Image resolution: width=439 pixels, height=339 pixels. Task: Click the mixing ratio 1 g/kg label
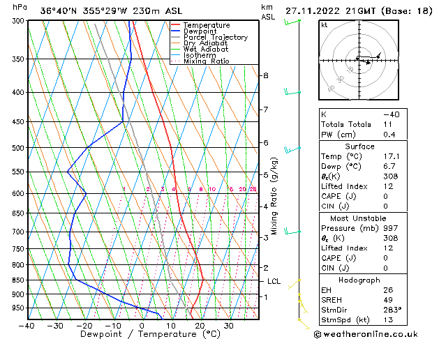pos(124,189)
